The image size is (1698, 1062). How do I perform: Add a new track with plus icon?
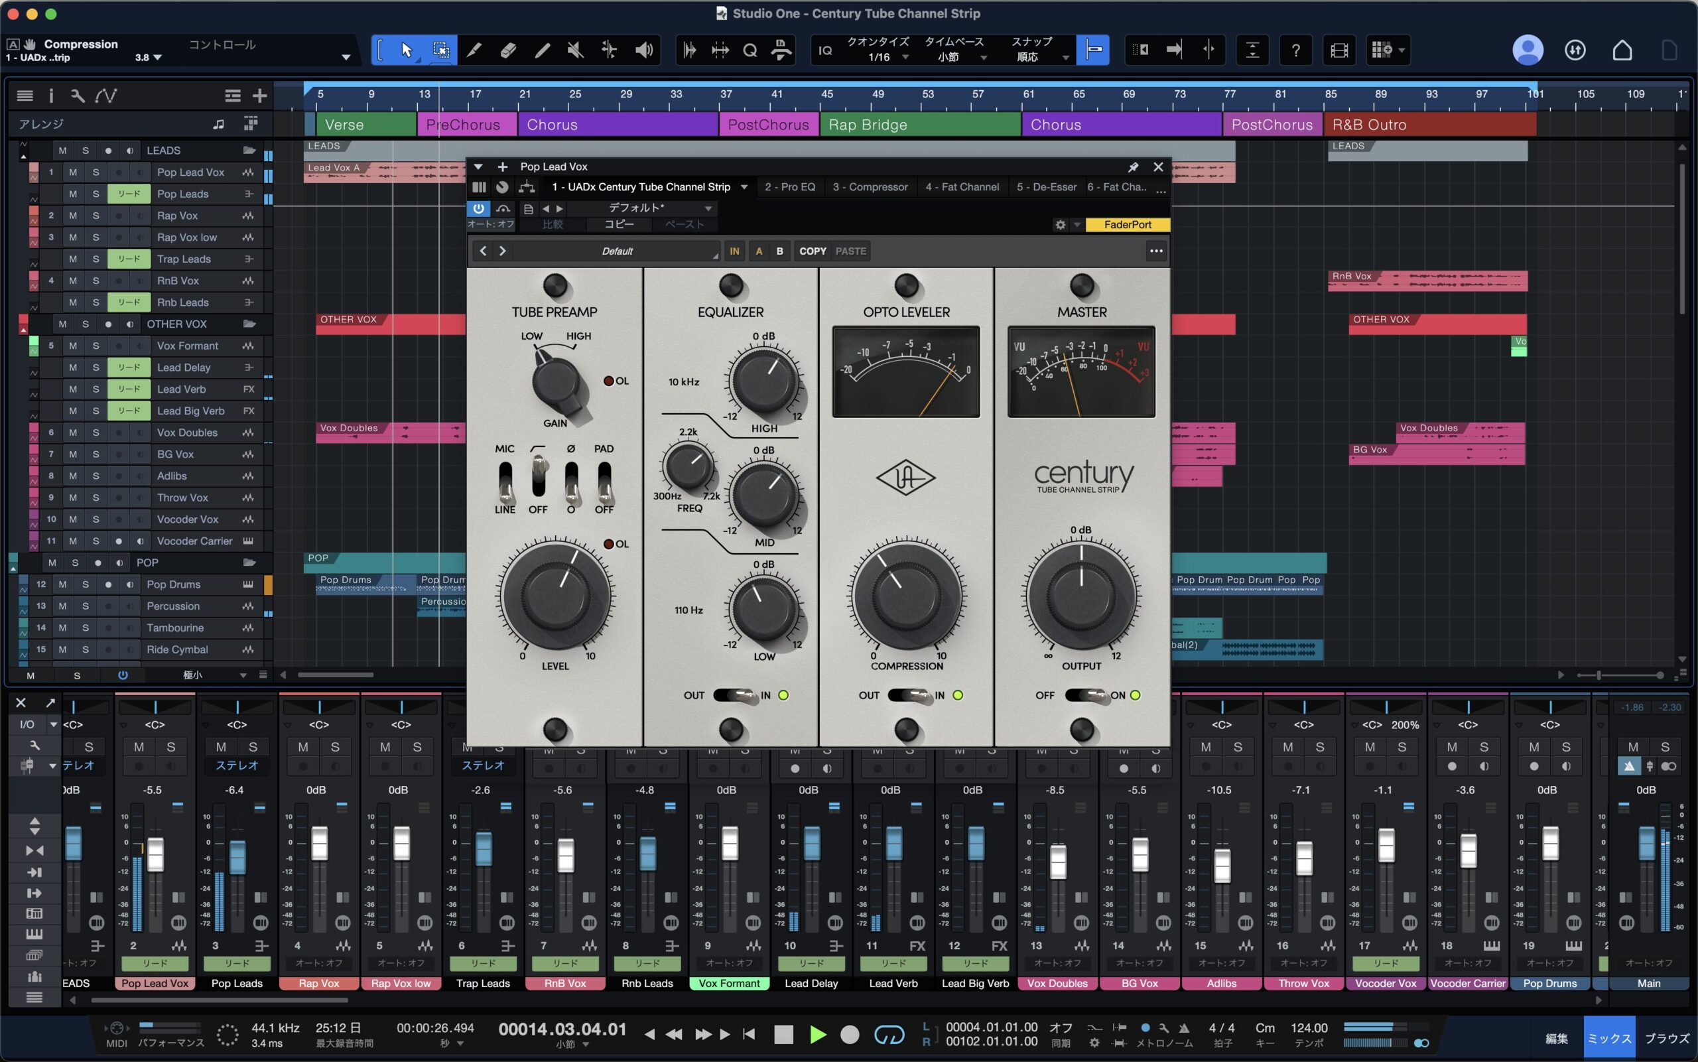[260, 96]
